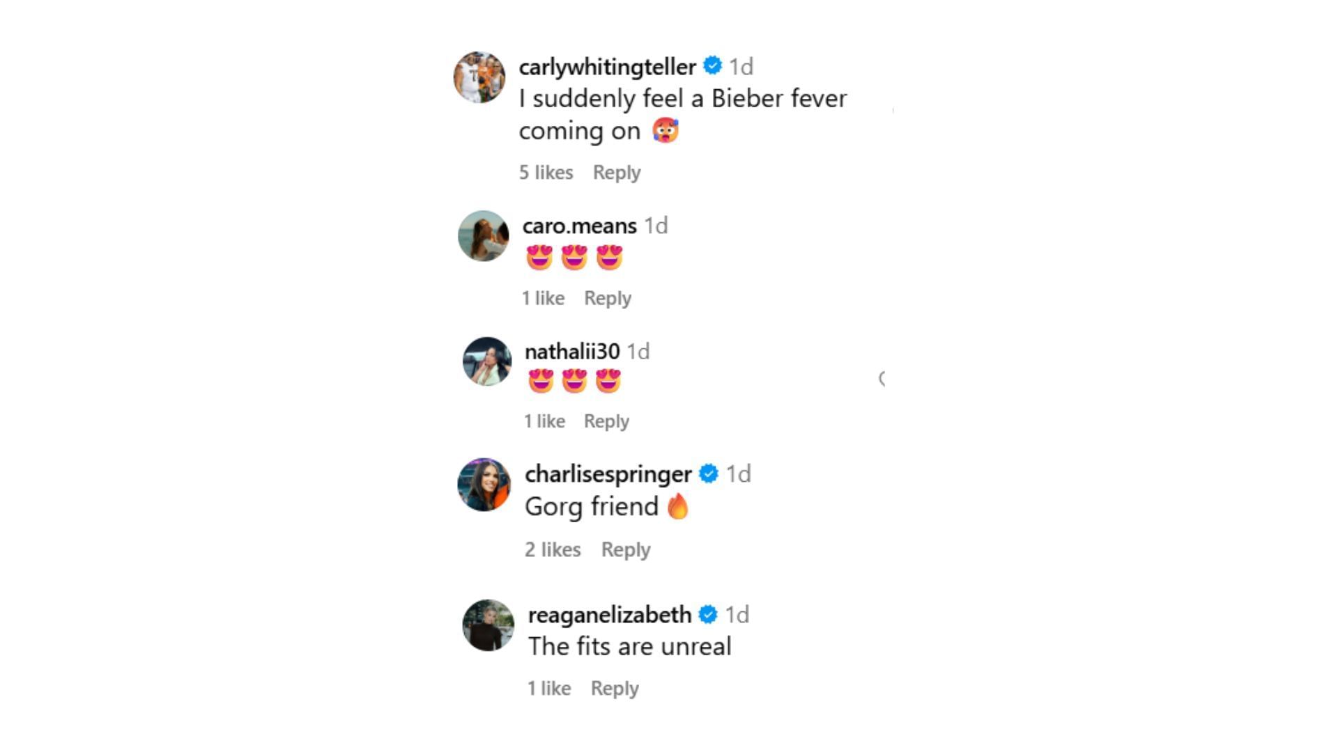The width and height of the screenshot is (1338, 752).
Task: Reply to nathalii30's emoji comment
Action: [x=606, y=421]
